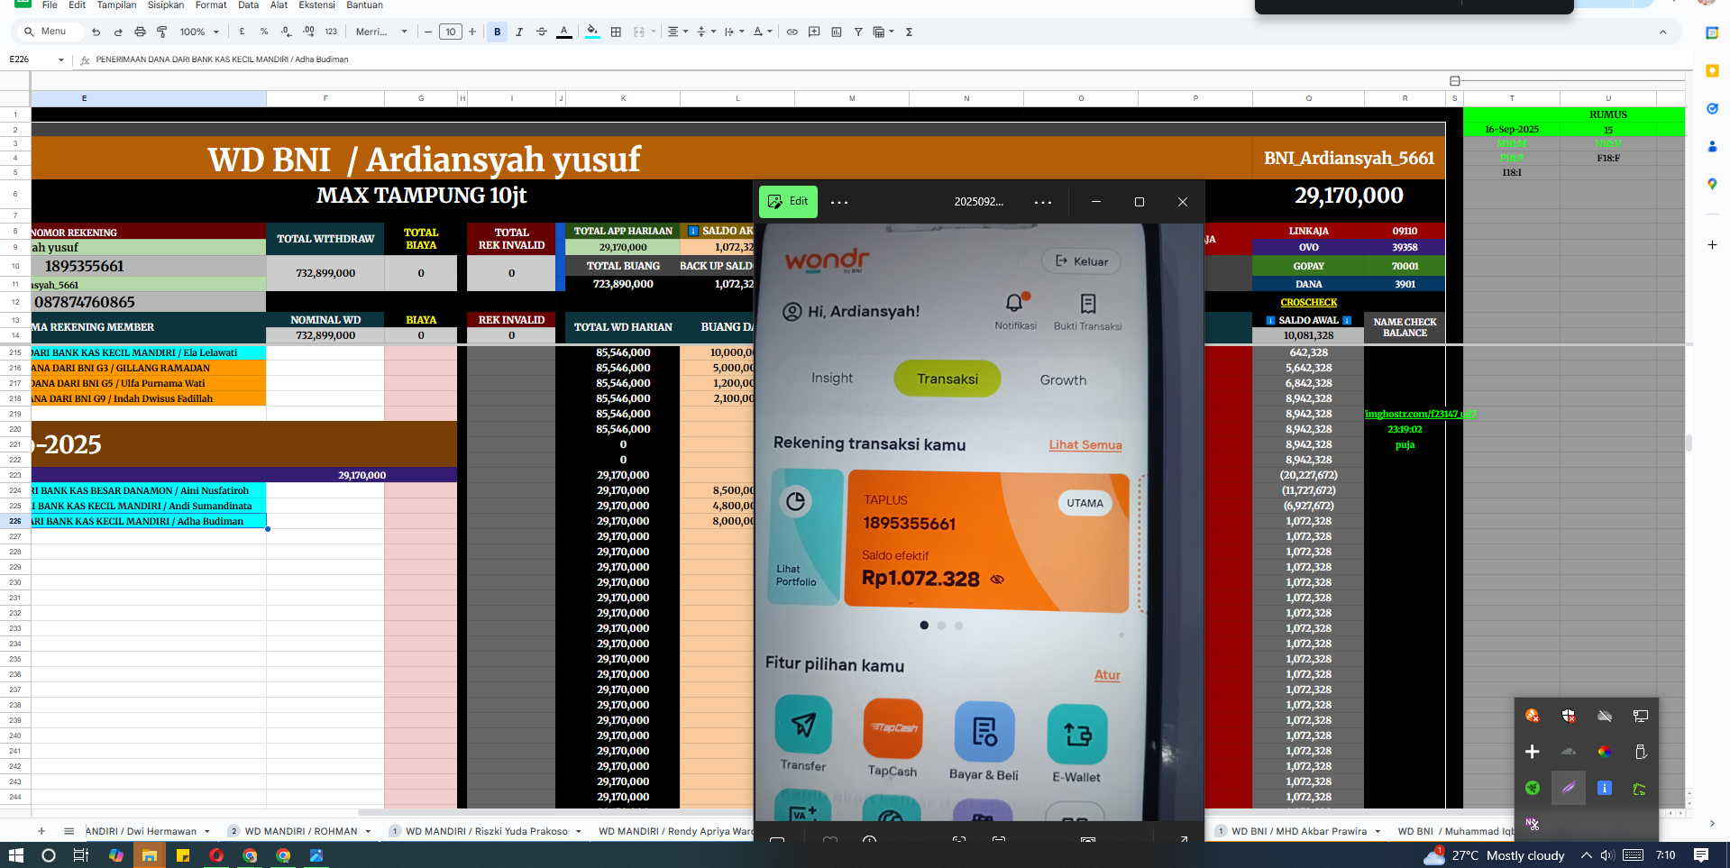Add a new sheet with plus button
The image size is (1730, 868).
41,831
